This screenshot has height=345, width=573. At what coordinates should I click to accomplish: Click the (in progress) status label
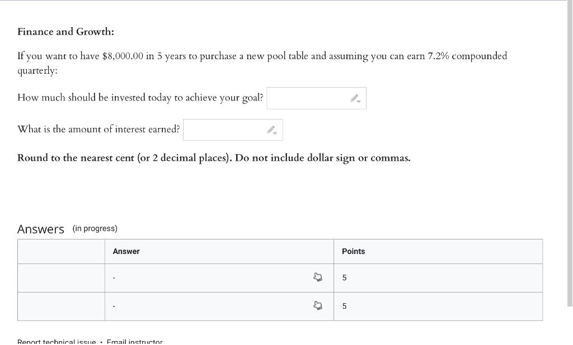coord(95,228)
